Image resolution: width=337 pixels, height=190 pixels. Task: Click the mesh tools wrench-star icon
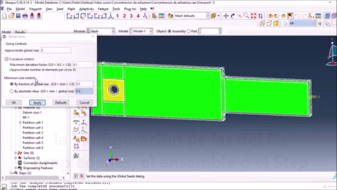76,156
